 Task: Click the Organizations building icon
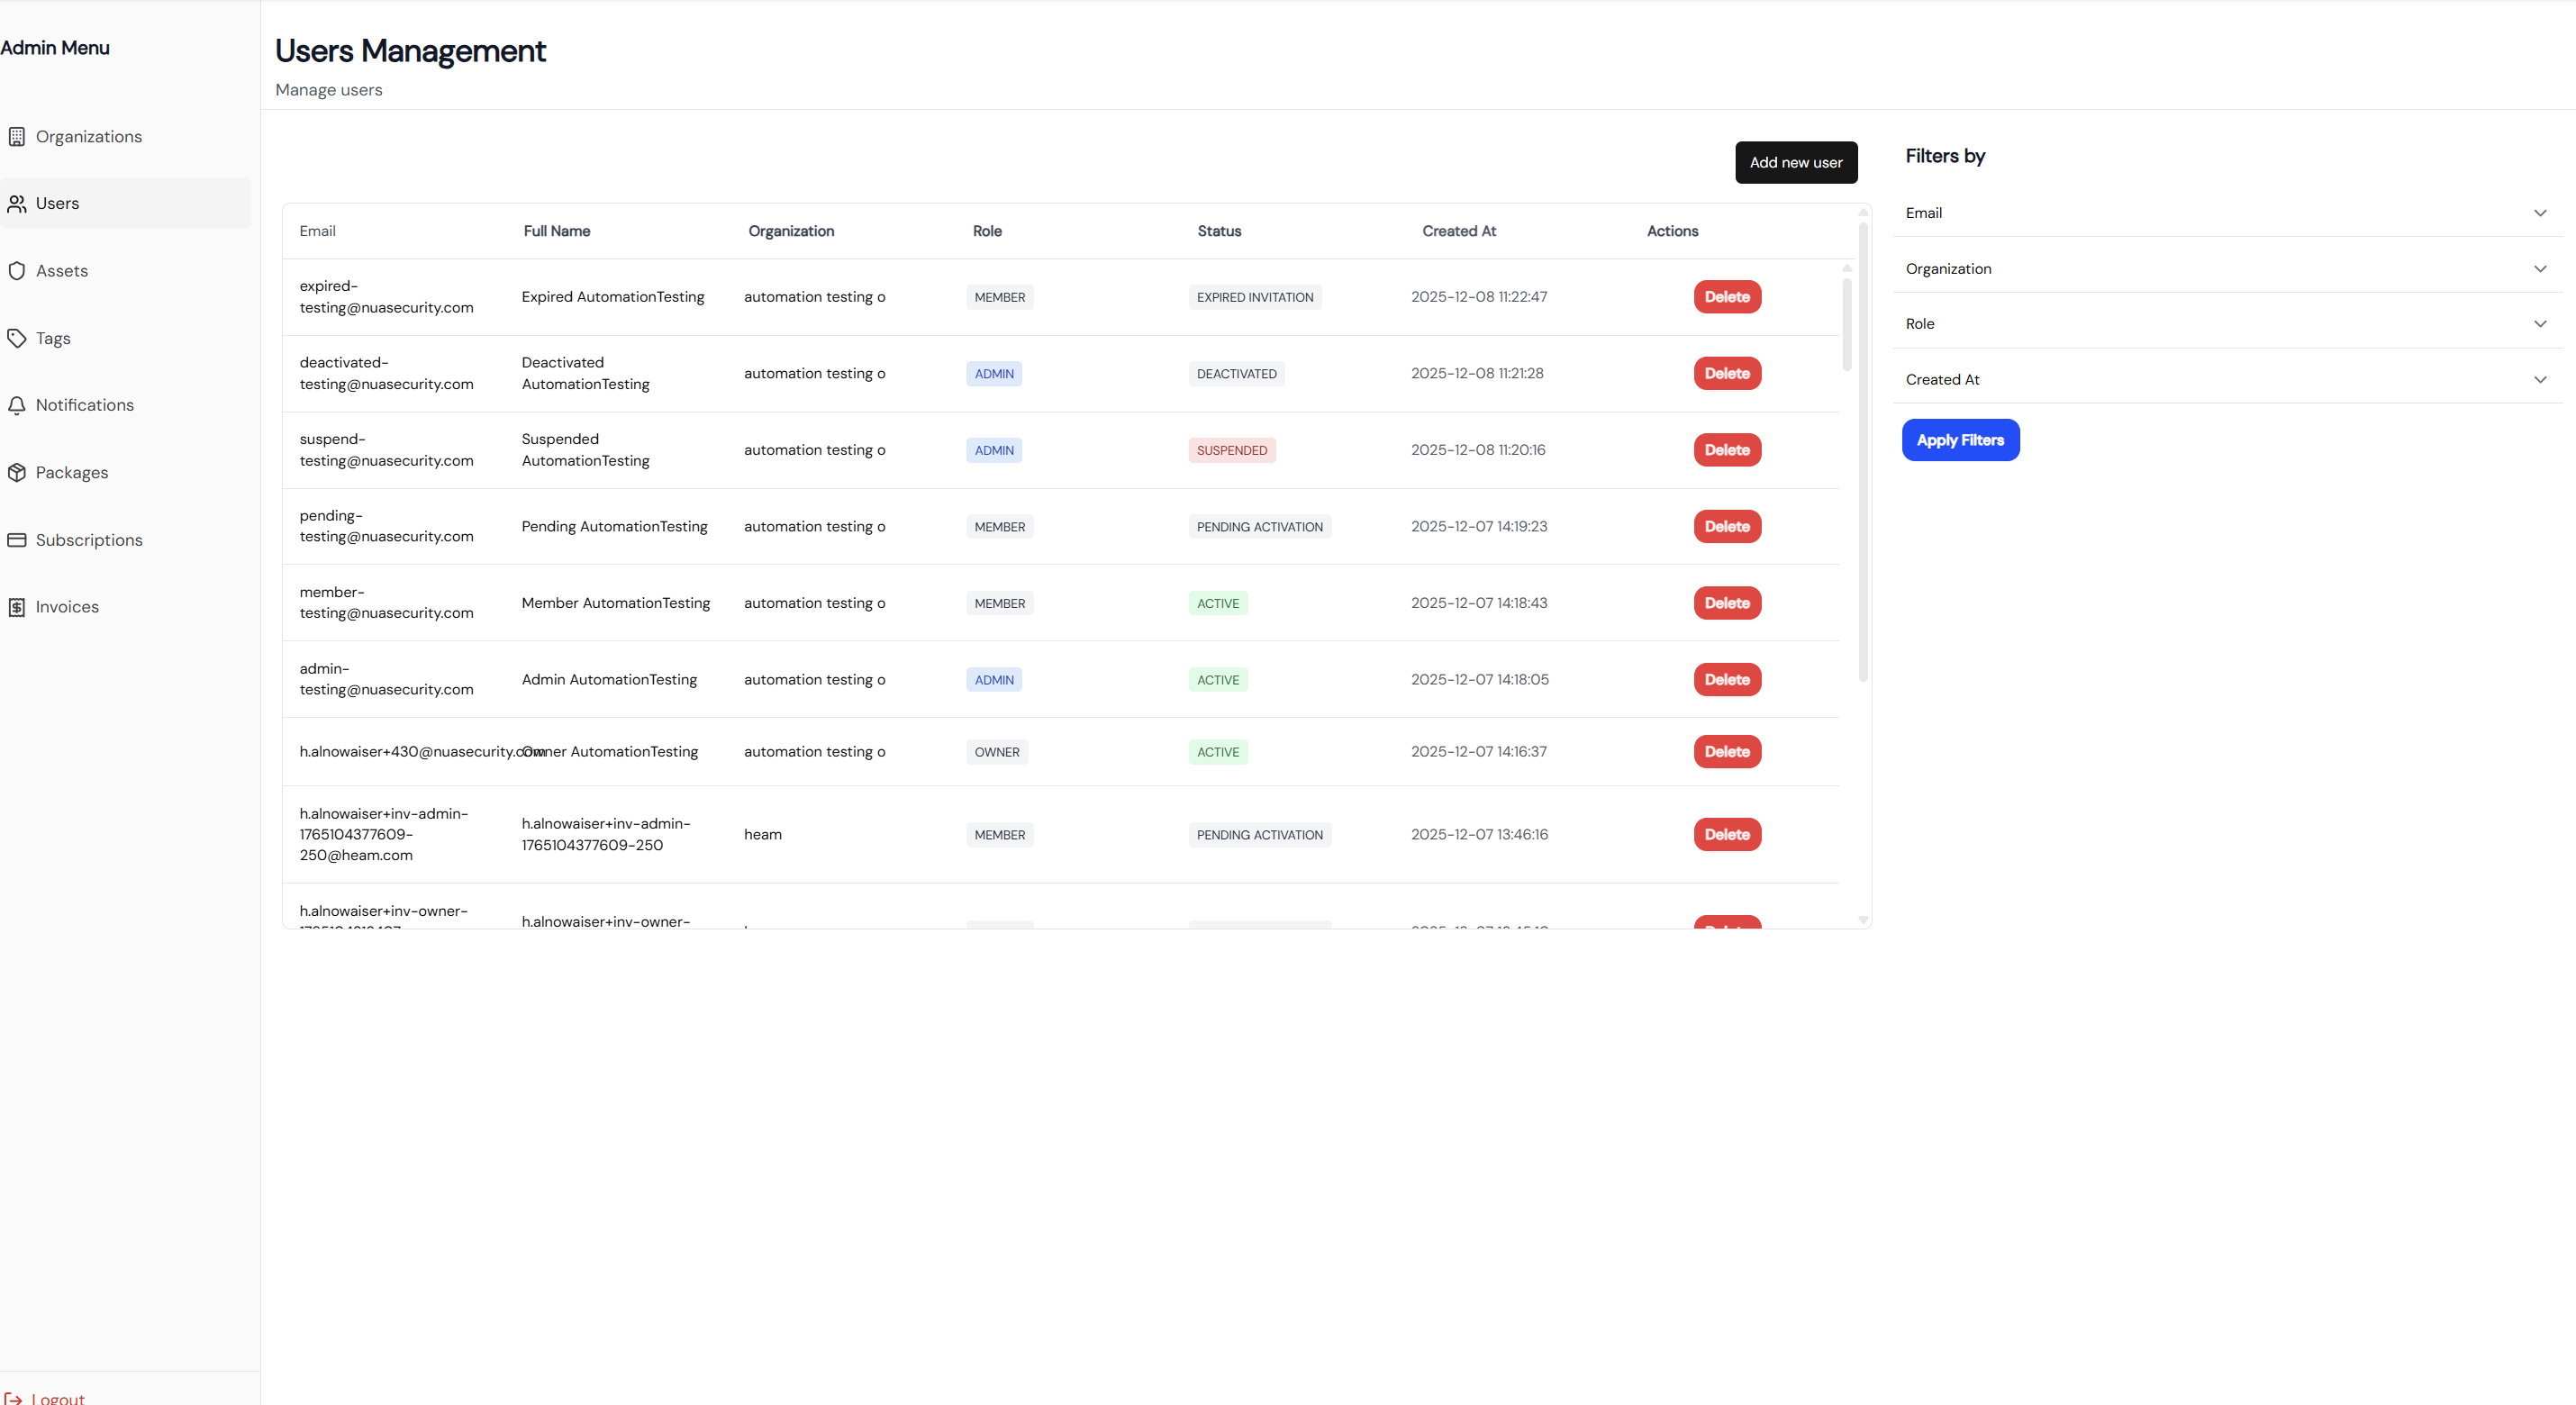pyautogui.click(x=17, y=136)
